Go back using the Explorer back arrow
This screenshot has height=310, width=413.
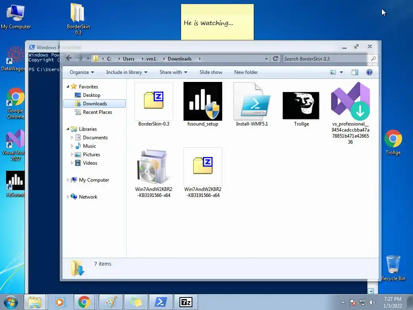point(69,58)
